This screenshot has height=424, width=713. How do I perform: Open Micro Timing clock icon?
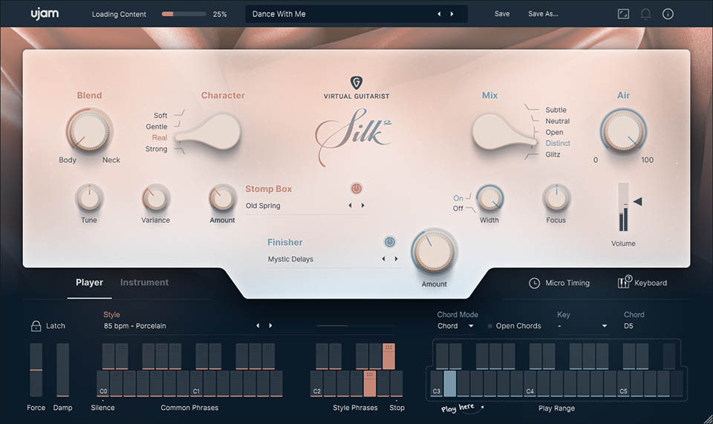click(x=534, y=283)
